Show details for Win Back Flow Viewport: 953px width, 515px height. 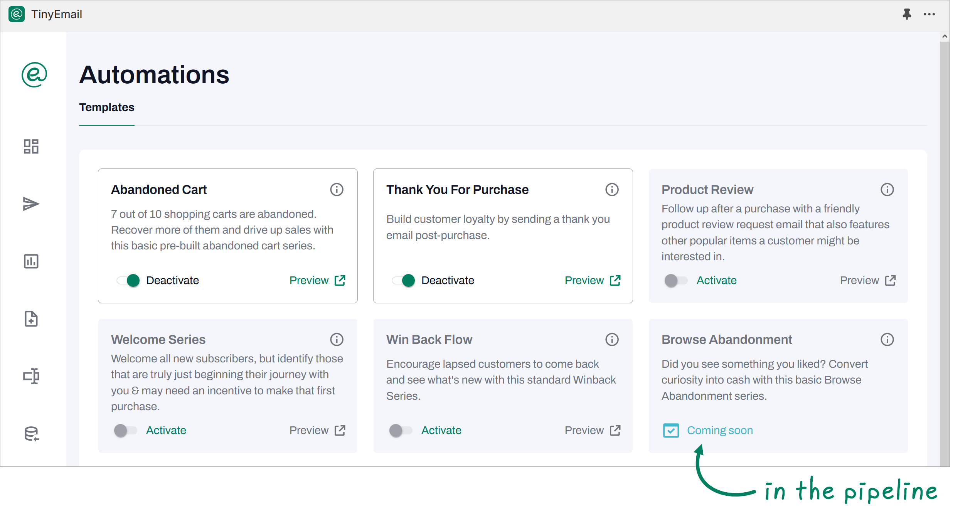(612, 339)
